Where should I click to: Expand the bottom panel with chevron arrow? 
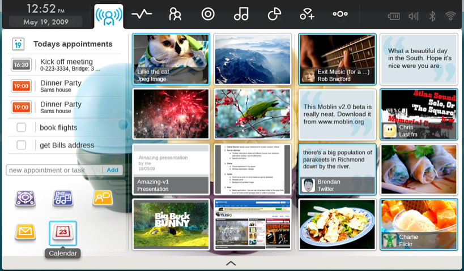coord(231,263)
